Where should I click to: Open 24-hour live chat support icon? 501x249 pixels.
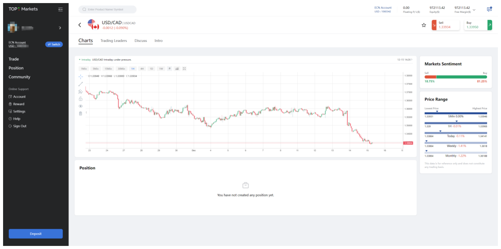(489, 9)
